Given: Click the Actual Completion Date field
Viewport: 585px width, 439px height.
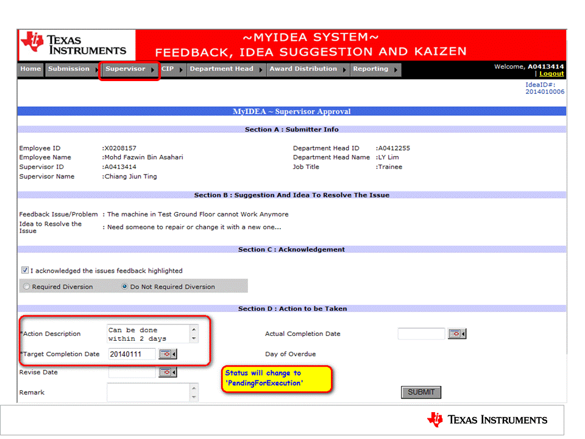Looking at the screenshot, I should [421, 334].
